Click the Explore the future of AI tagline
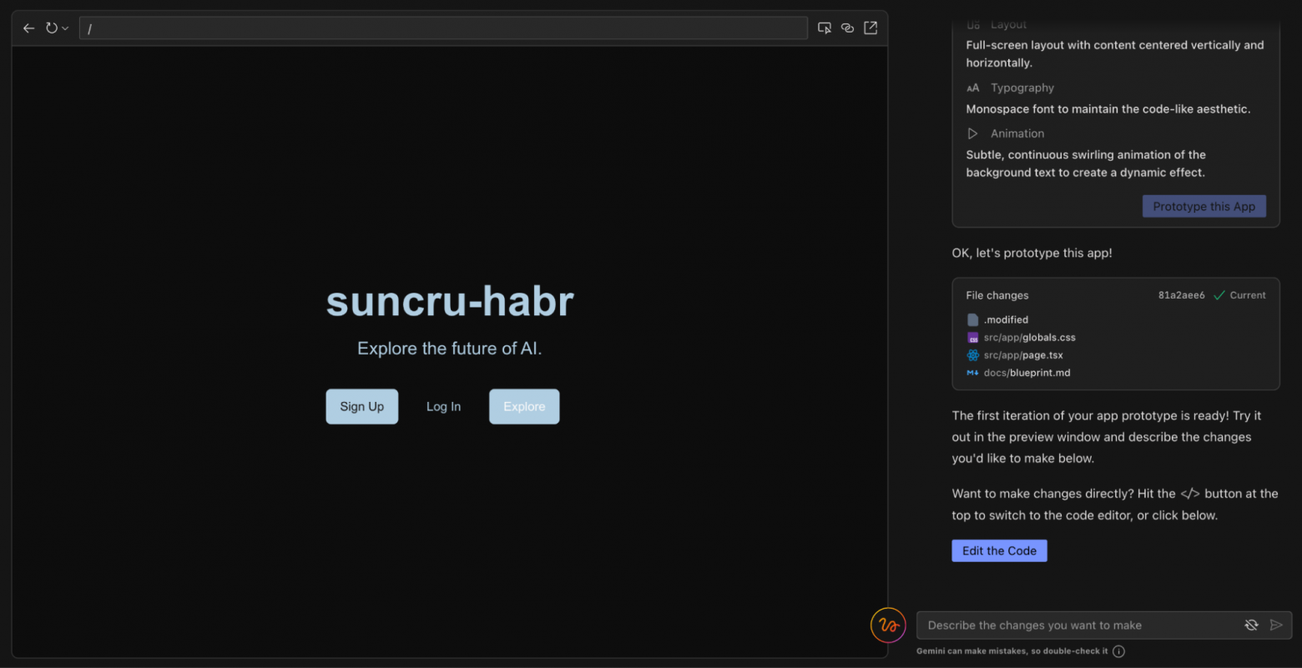Viewport: 1302px width, 668px height. [450, 349]
